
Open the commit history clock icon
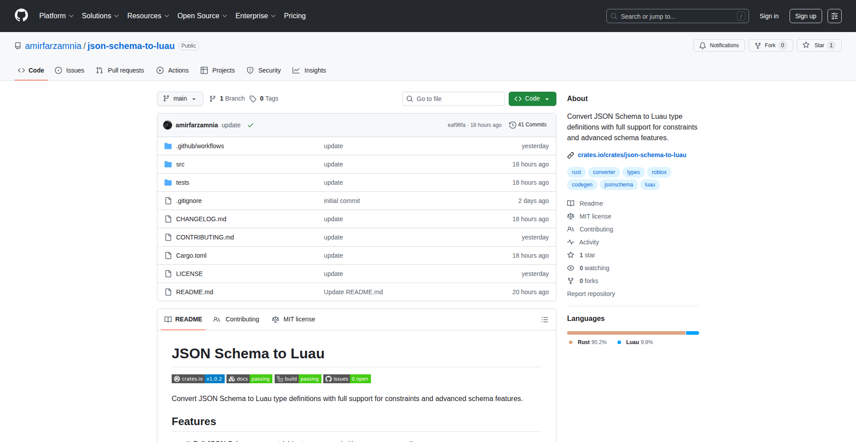(x=512, y=125)
